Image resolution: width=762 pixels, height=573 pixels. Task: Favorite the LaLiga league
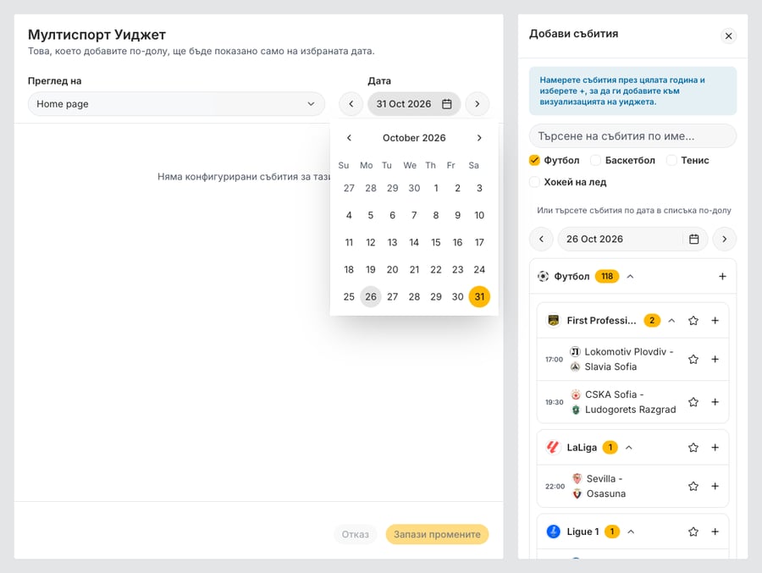click(693, 448)
